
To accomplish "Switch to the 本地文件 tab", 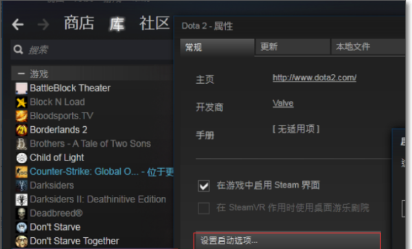I will click(368, 47).
